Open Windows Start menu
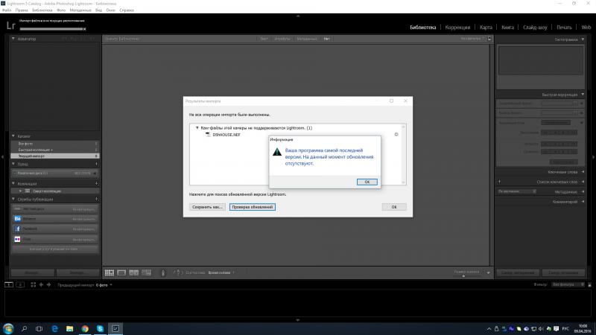This screenshot has height=335, width=596. [8, 328]
